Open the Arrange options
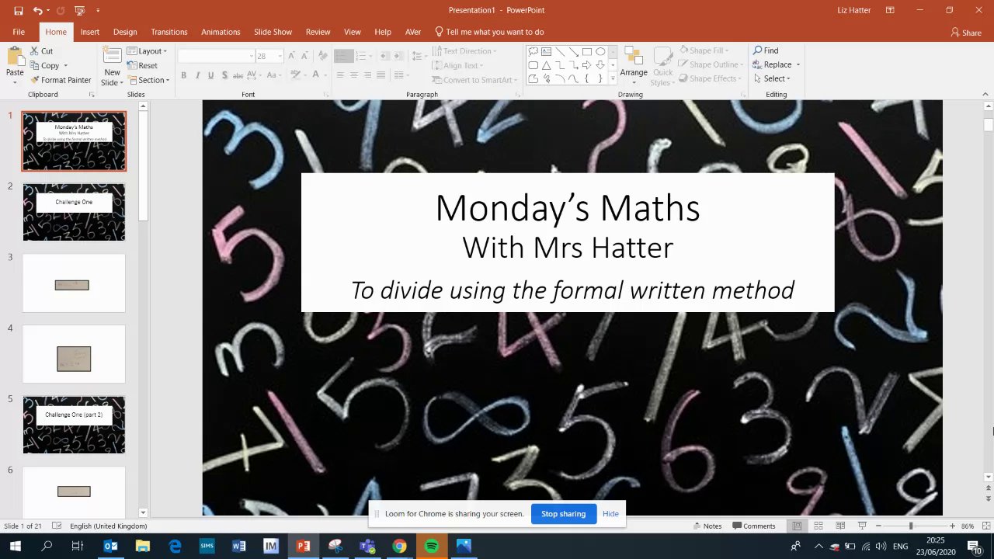The height and width of the screenshot is (559, 994). 634,64
